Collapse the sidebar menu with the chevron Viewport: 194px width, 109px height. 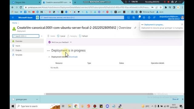pyautogui.click(x=42, y=36)
